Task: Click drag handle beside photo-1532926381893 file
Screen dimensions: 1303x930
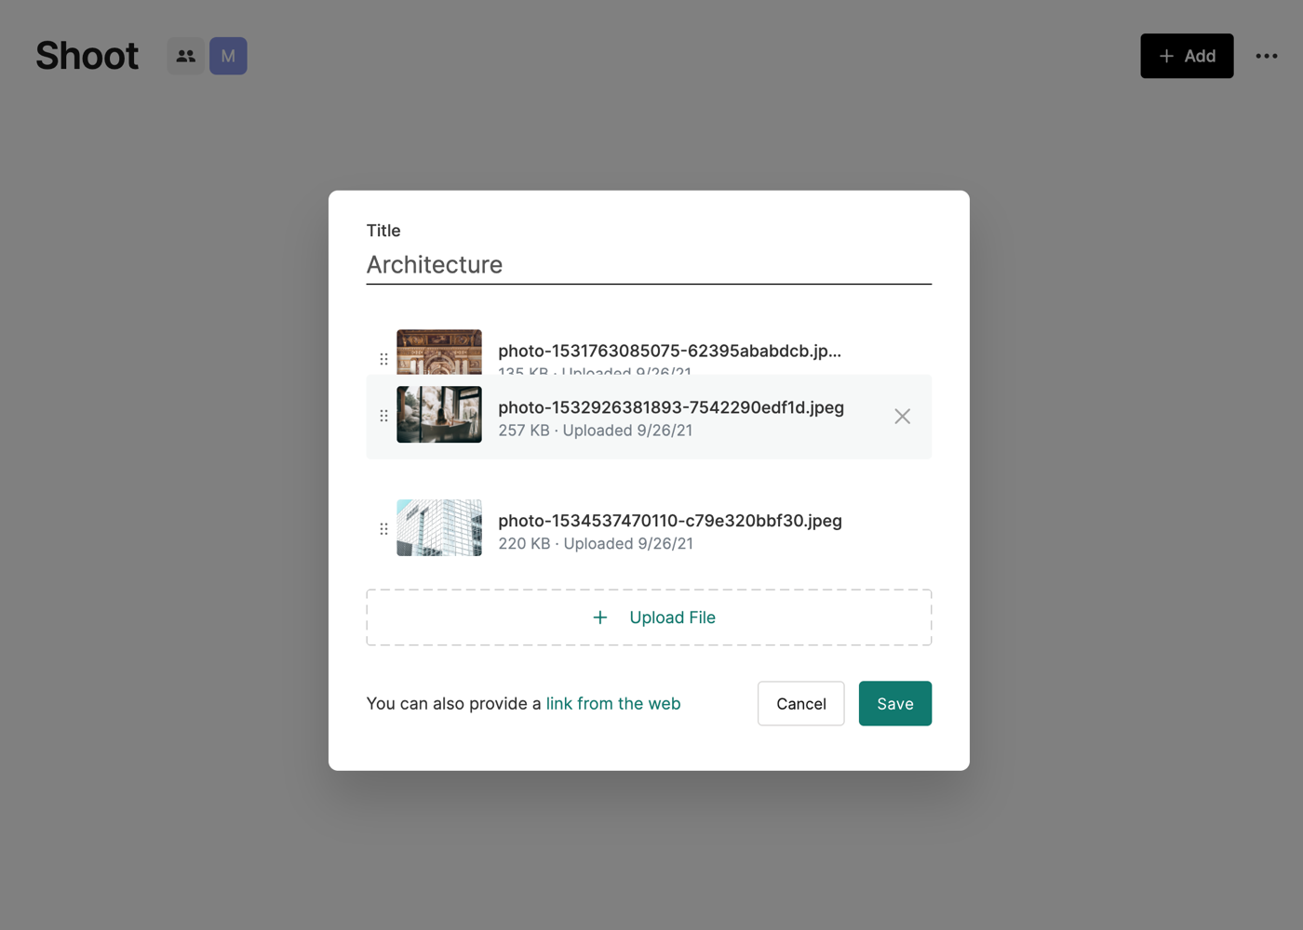Action: (x=383, y=416)
